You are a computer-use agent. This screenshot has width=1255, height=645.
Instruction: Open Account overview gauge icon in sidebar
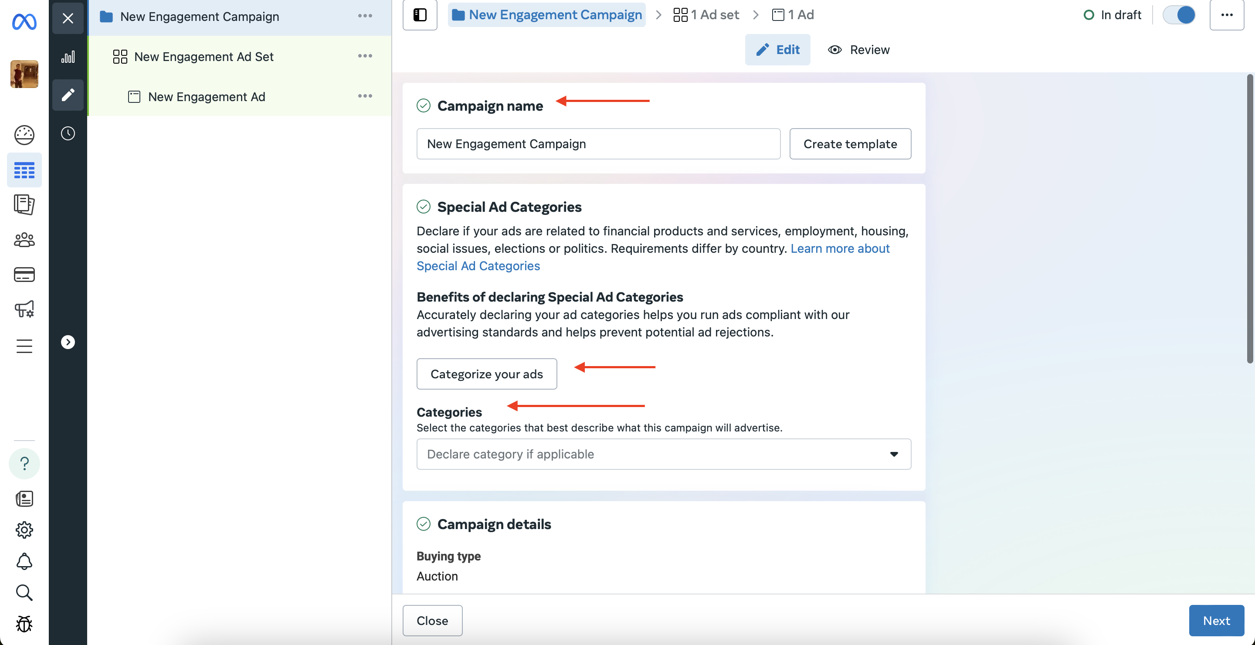coord(24,135)
